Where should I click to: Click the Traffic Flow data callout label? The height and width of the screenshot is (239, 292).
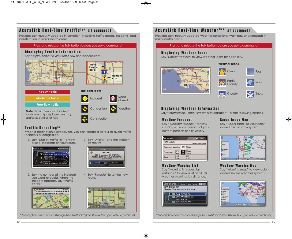92,67
